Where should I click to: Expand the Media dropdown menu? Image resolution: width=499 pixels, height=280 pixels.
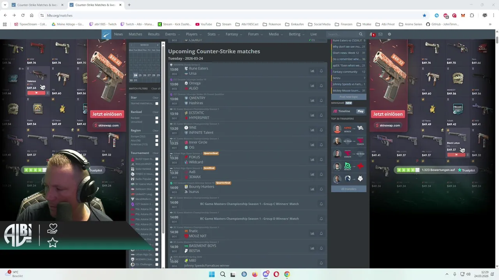click(275, 34)
